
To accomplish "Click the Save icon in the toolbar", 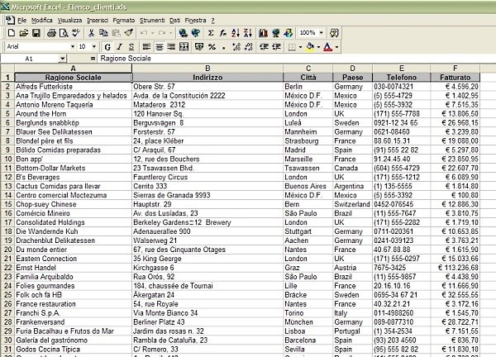I will tap(35, 33).
